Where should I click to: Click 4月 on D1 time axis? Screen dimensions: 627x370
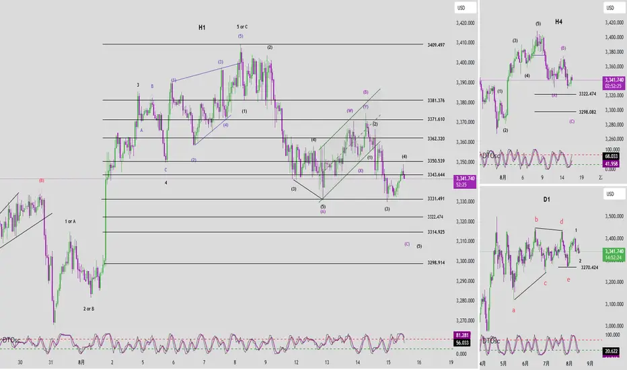click(x=482, y=363)
